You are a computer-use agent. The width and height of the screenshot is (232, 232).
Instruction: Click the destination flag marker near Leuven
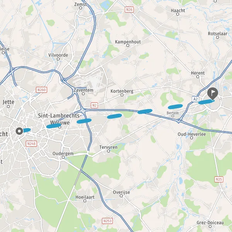pos(212,94)
